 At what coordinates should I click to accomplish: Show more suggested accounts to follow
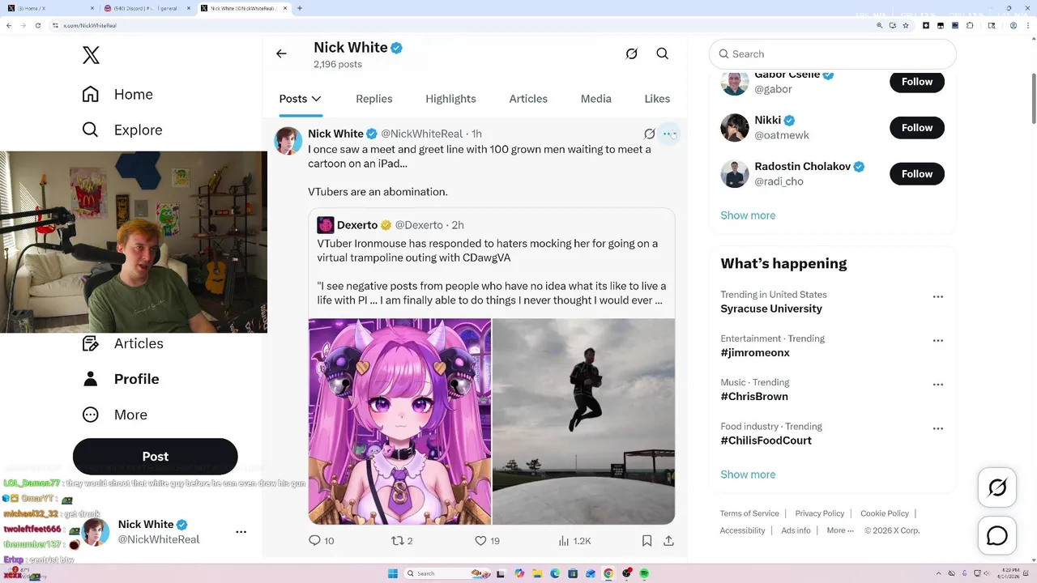[x=748, y=215]
